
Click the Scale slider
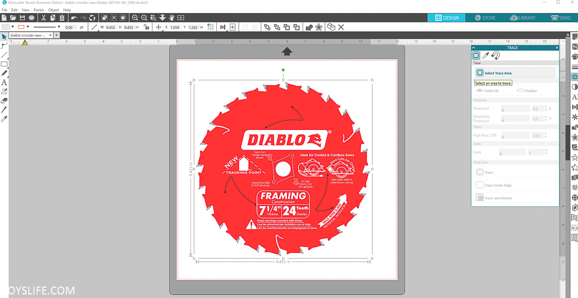[512, 152]
